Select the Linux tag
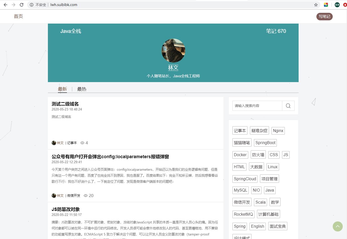This screenshot has width=347, height=239. pos(273,167)
